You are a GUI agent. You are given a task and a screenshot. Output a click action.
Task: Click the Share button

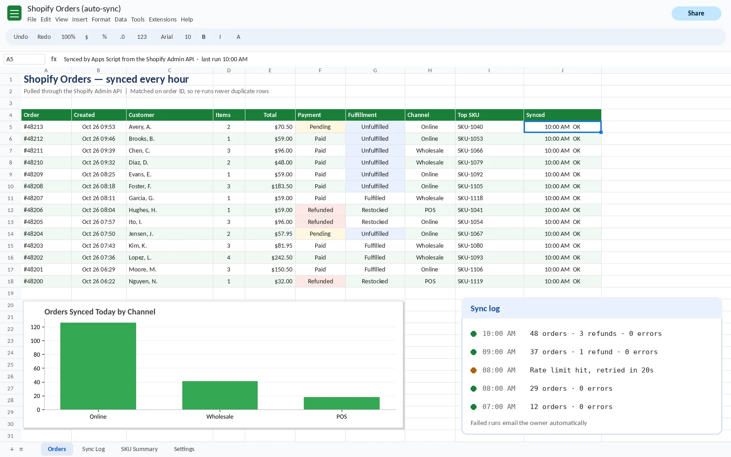(x=696, y=13)
